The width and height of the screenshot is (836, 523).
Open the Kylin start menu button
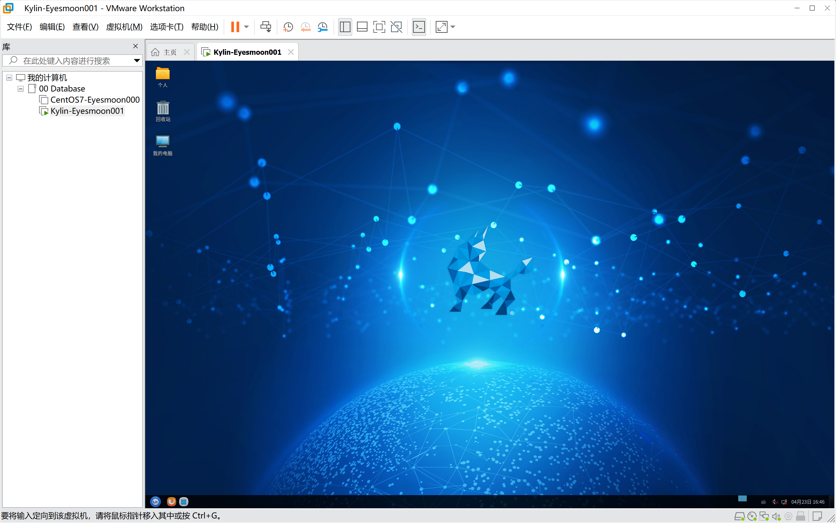[x=156, y=502]
